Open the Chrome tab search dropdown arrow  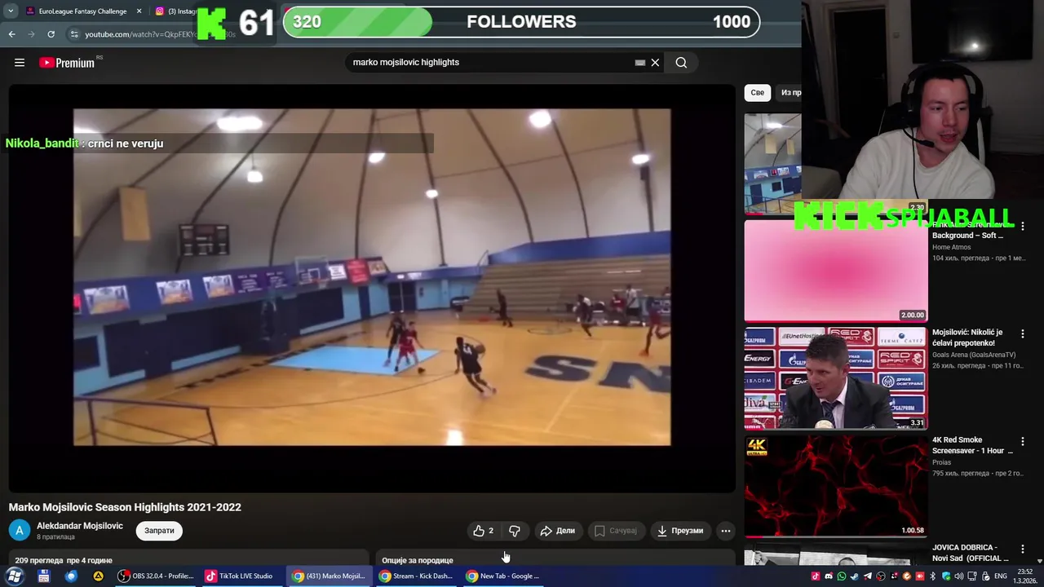coord(11,11)
